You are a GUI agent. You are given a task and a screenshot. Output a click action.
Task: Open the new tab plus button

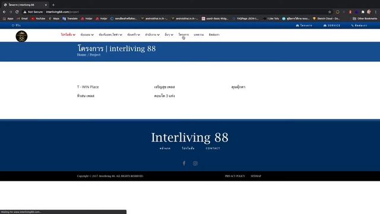pyautogui.click(x=53, y=5)
